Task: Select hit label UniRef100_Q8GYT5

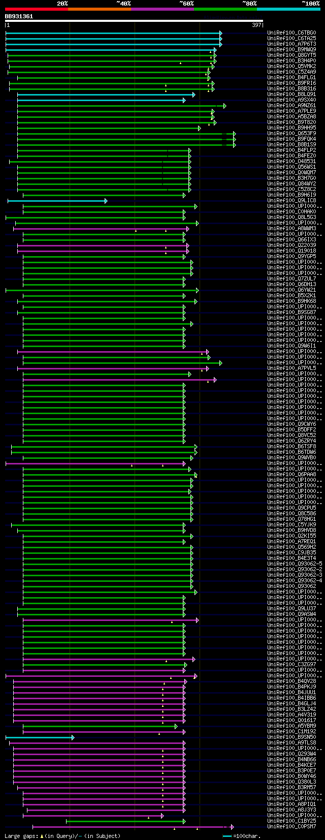Action: click(291, 55)
